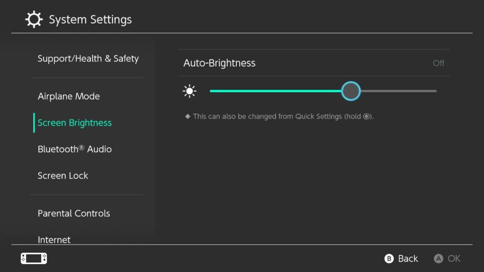This screenshot has width=484, height=272.
Task: Click the A OK button icon
Action: [x=438, y=258]
